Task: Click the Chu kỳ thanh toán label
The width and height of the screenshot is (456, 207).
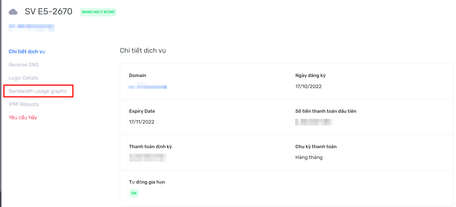Action: click(316, 146)
